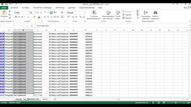Click the Вход sign-in link

[x=186, y=8]
